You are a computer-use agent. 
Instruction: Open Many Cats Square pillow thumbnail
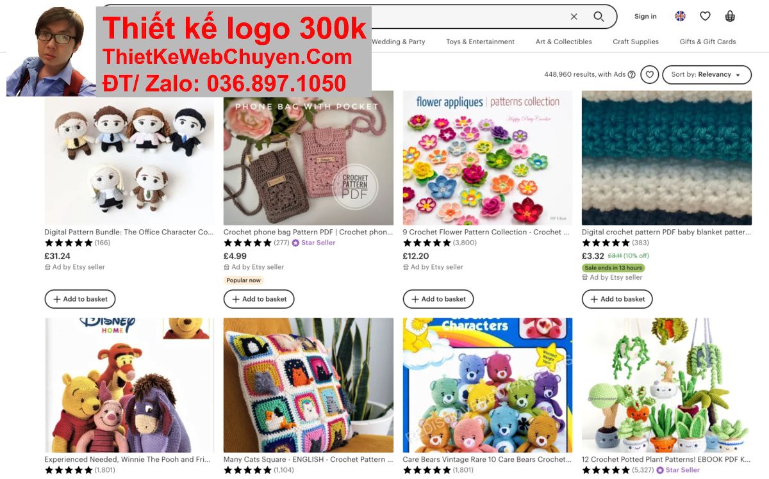tap(308, 386)
